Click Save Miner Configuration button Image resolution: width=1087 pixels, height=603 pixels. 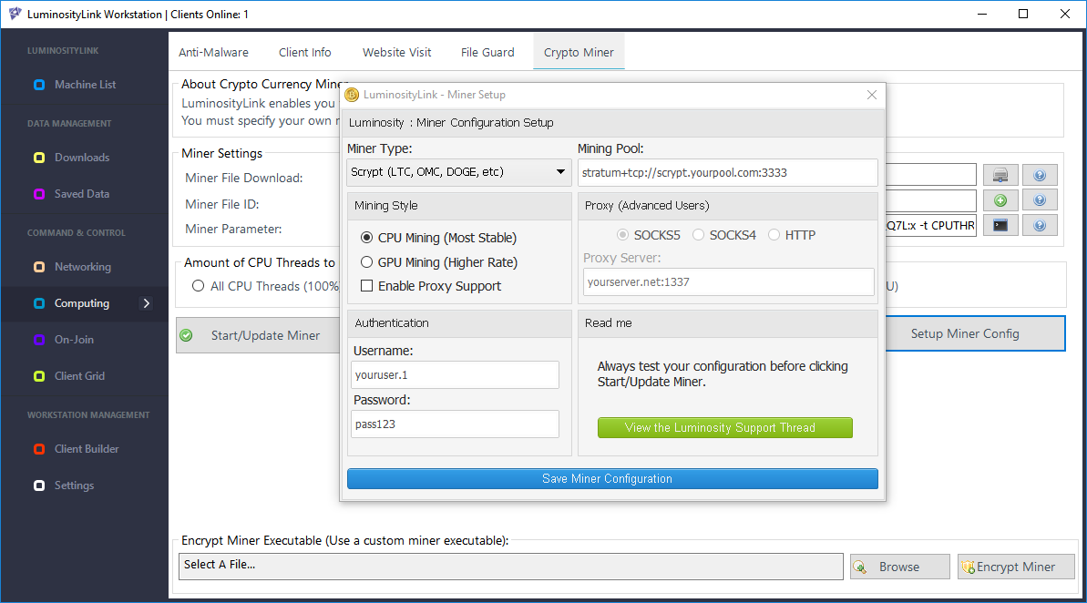pos(612,479)
